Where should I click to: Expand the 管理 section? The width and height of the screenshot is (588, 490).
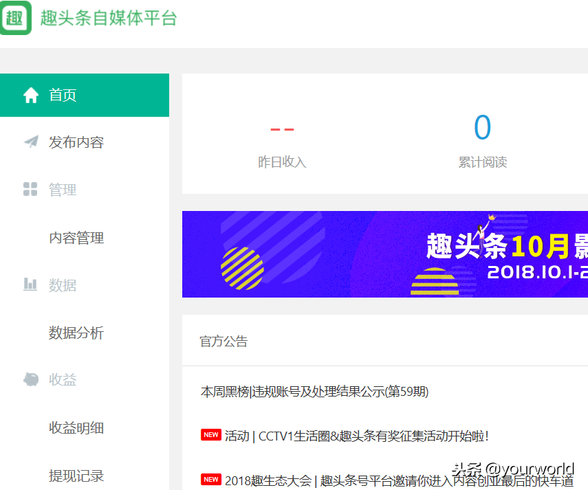click(63, 190)
